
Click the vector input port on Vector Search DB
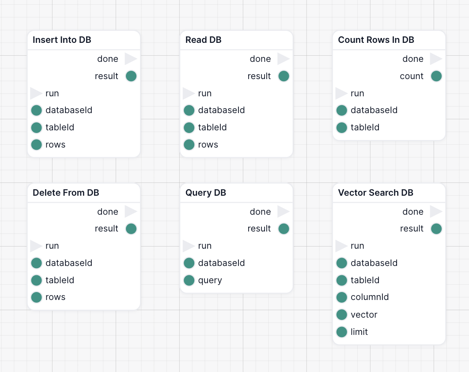(x=342, y=315)
